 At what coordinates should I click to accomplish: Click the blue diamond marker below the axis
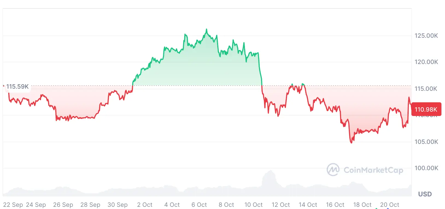[388, 208]
